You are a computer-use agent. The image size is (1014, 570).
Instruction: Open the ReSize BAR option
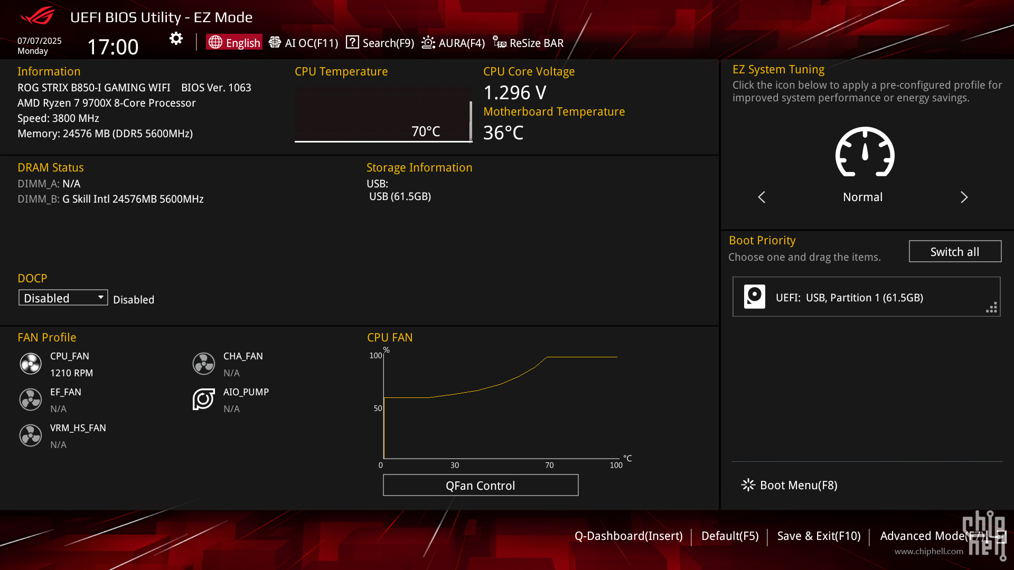[x=528, y=43]
